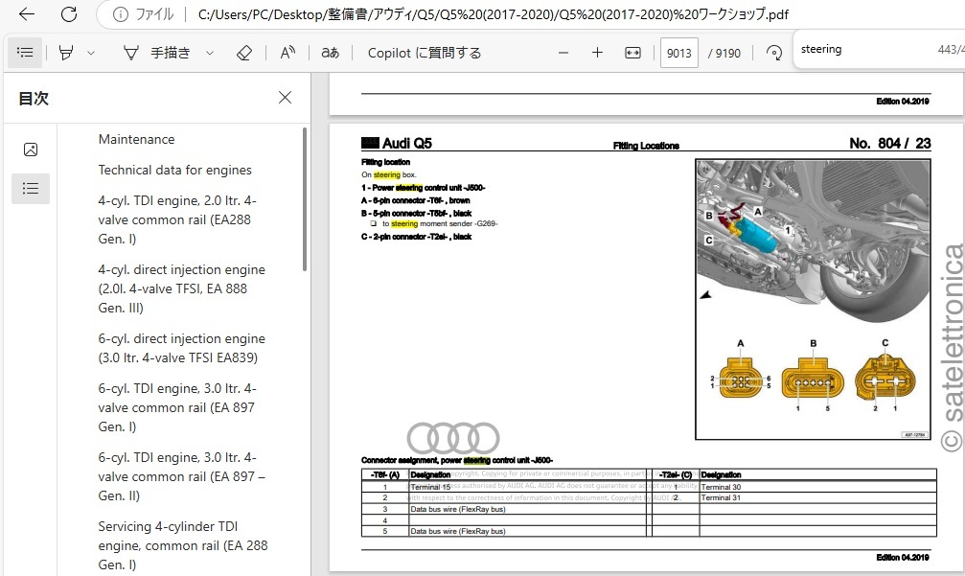Zoom out with the minus button
The image size is (965, 576).
click(x=563, y=53)
